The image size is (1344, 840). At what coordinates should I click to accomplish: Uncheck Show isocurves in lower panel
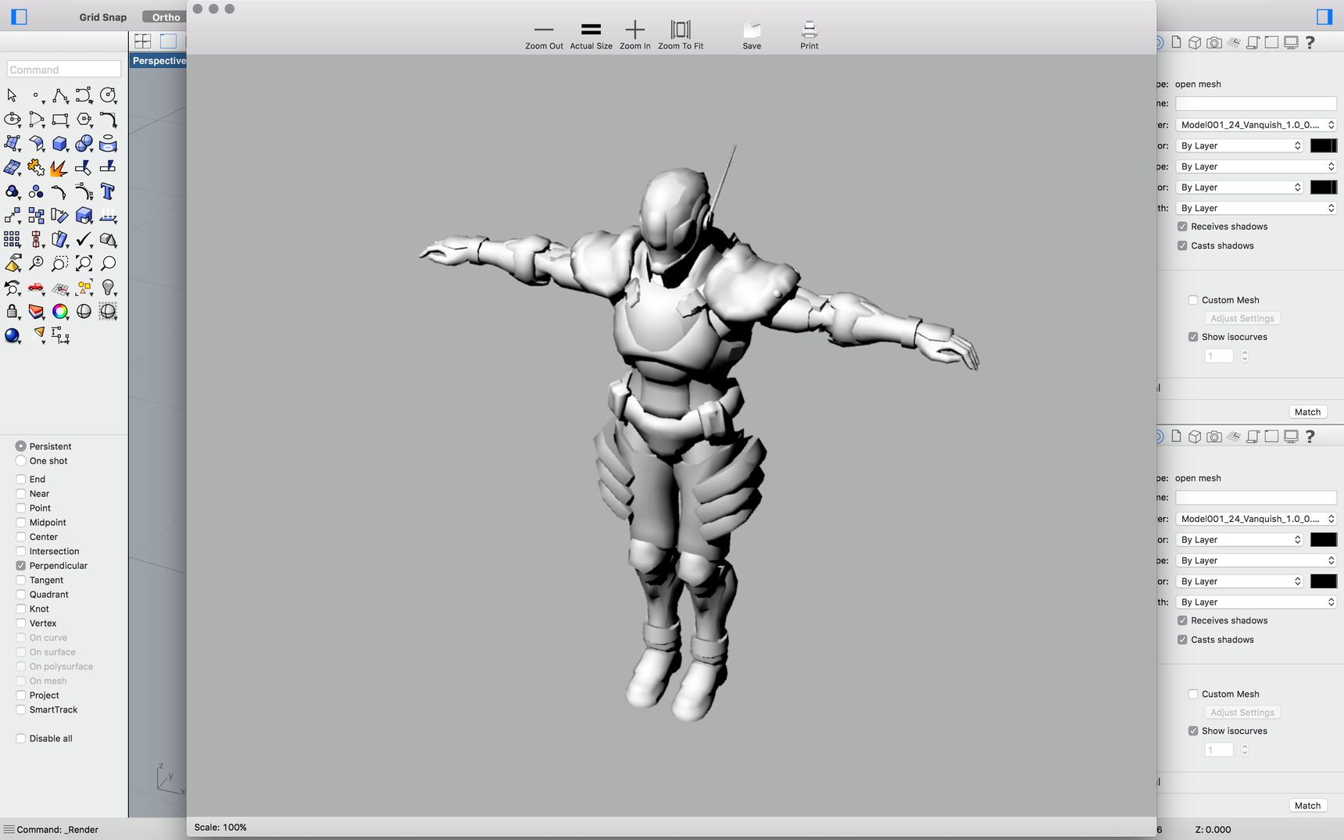(x=1193, y=731)
